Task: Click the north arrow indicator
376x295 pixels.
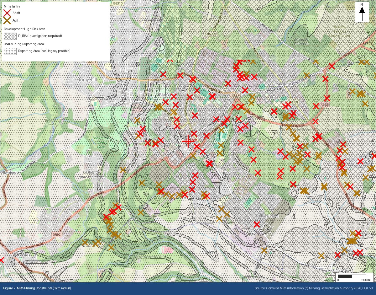Action: pyautogui.click(x=362, y=12)
